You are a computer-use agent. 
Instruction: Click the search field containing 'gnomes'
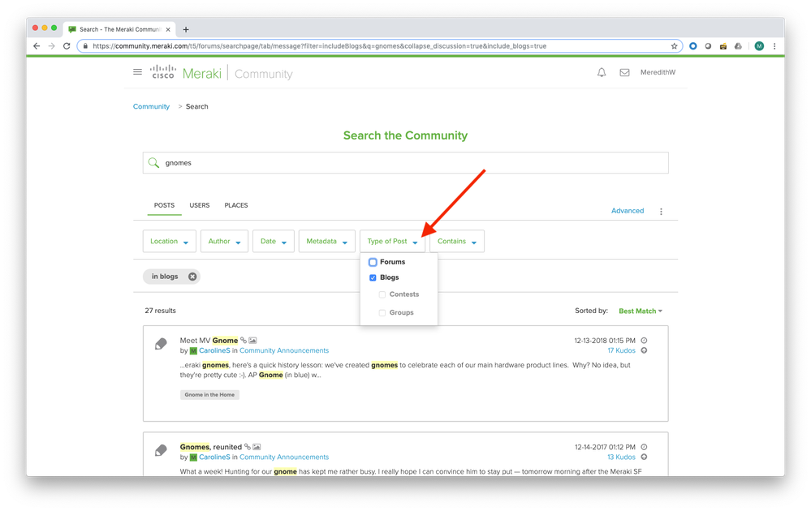coord(406,163)
